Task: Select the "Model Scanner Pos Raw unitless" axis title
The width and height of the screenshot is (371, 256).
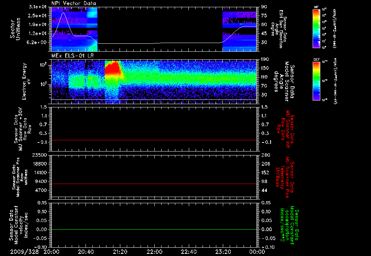Action: (20, 177)
